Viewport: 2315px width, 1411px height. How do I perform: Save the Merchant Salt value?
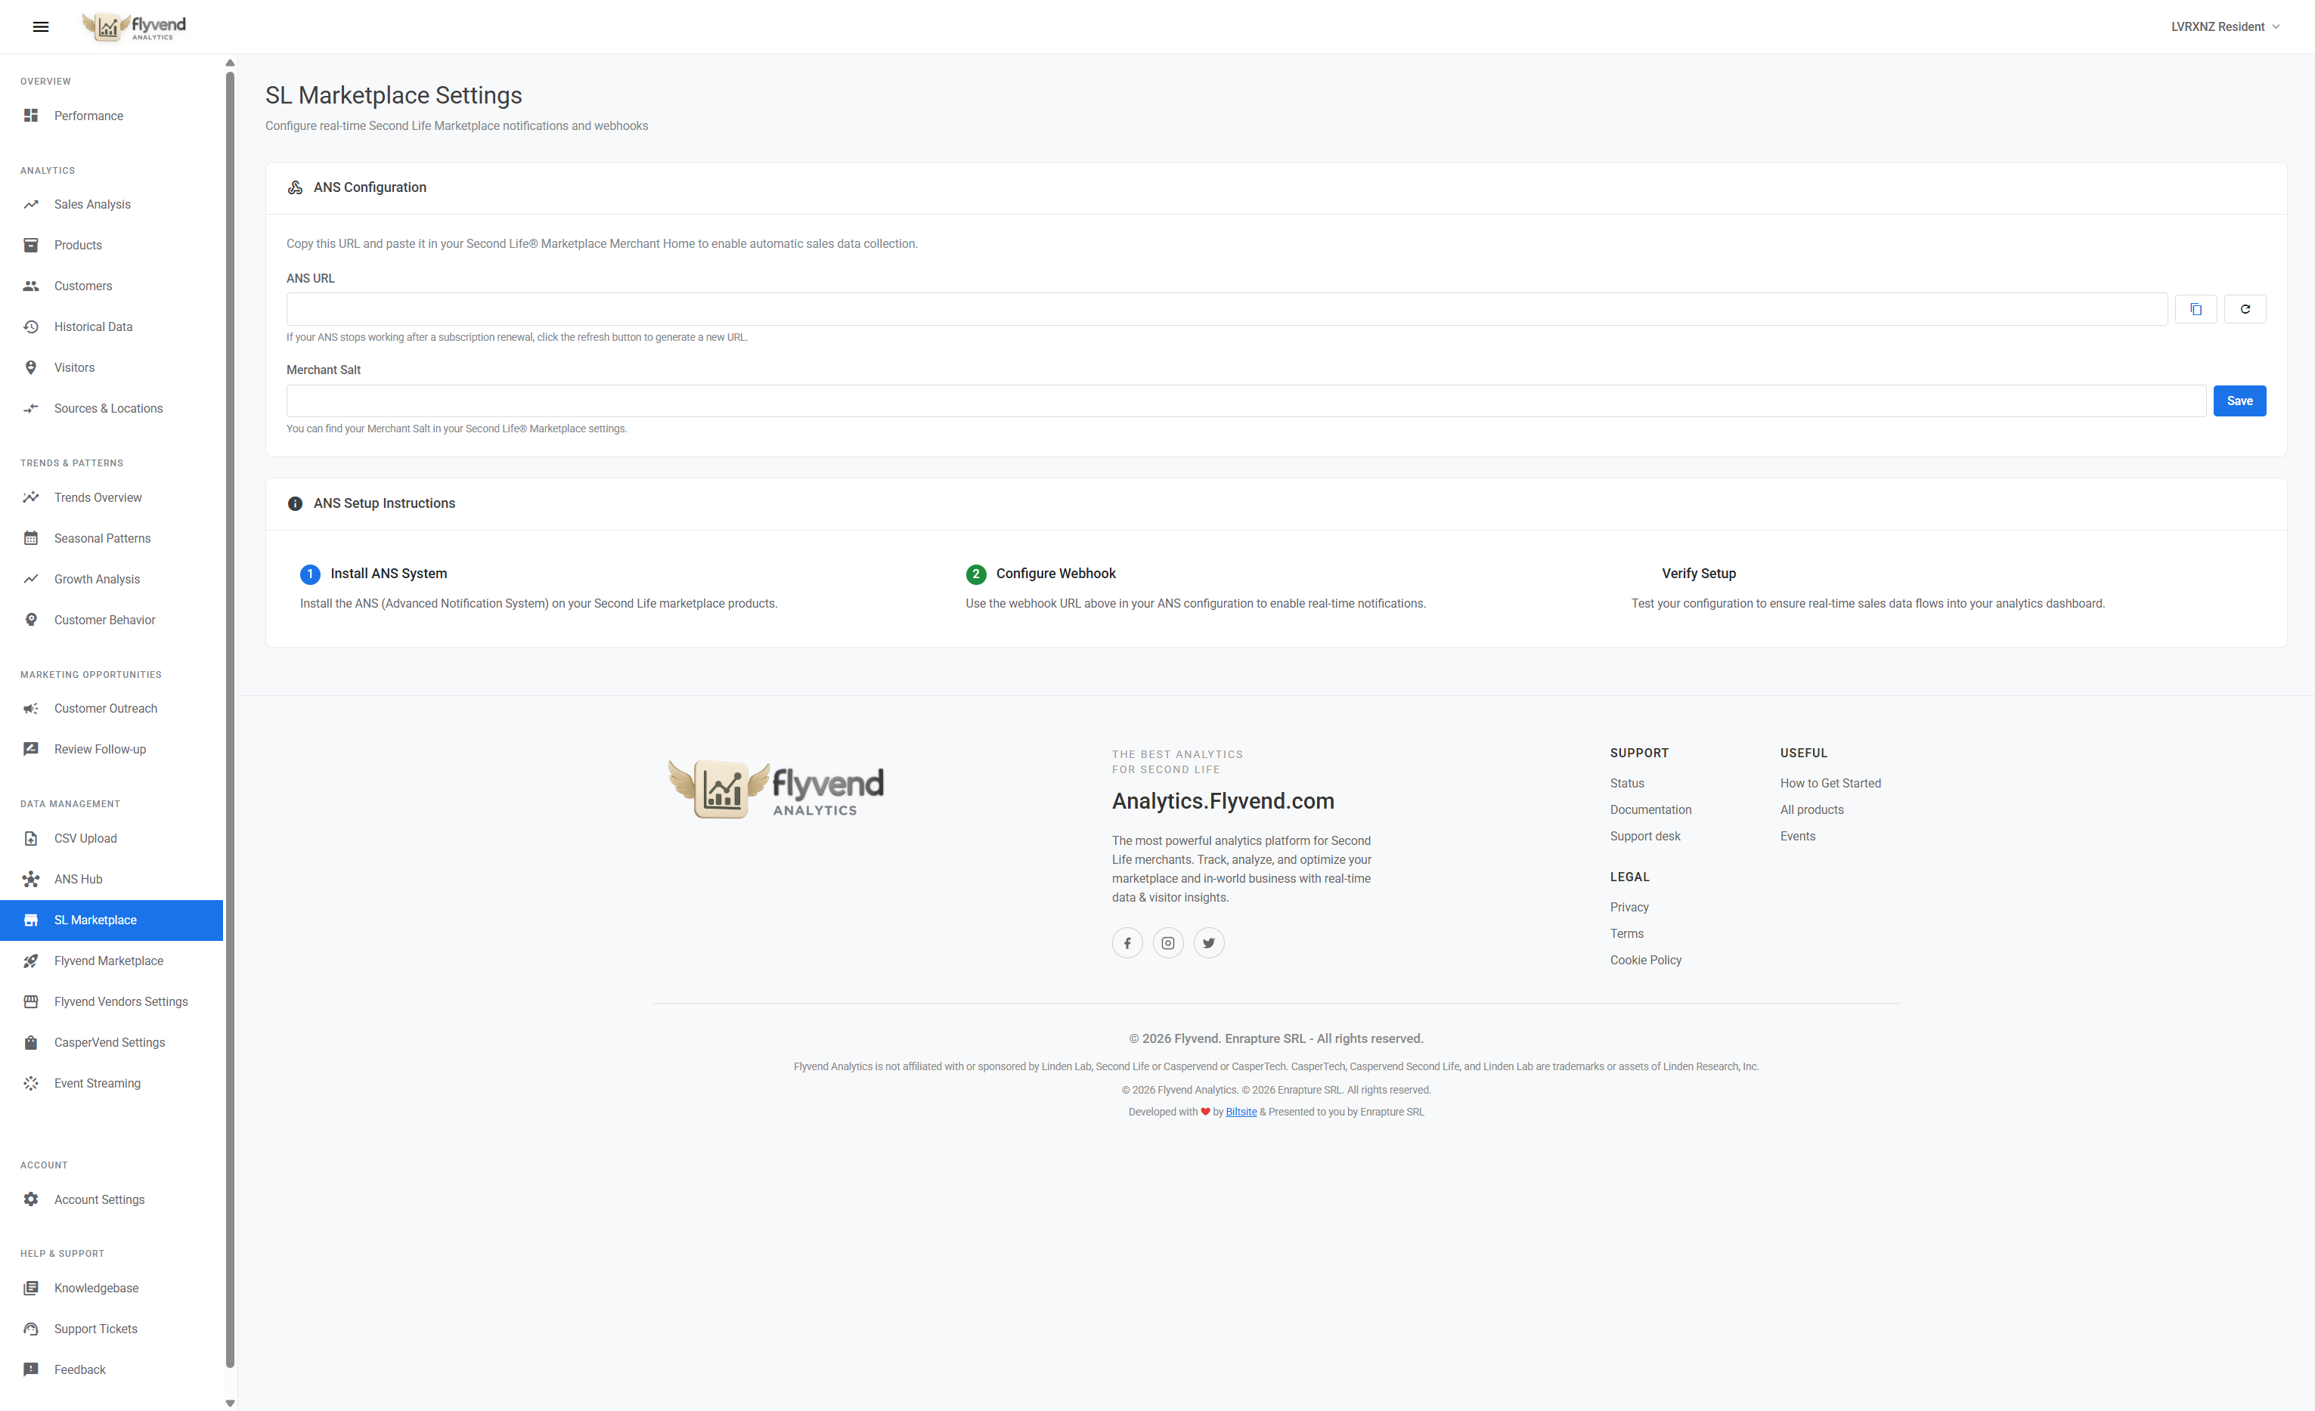tap(2240, 401)
